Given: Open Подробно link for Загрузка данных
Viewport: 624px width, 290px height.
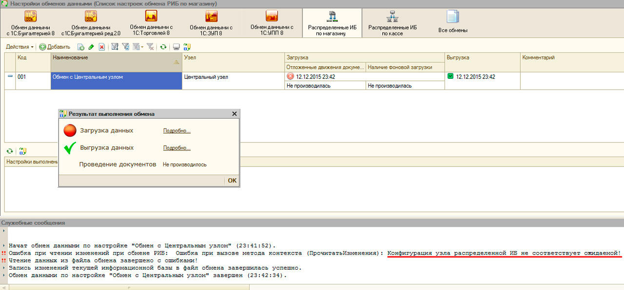Looking at the screenshot, I should [176, 131].
